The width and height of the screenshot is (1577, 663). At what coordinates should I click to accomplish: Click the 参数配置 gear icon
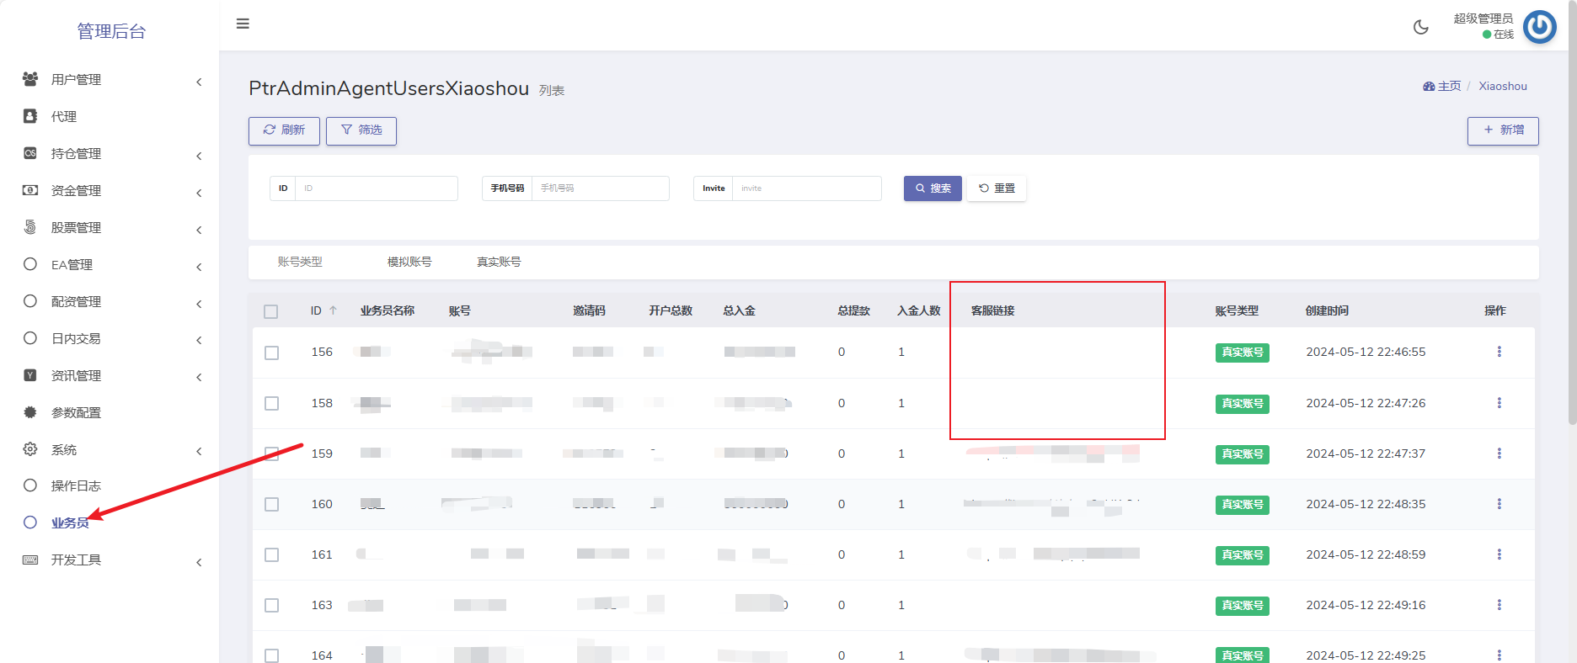point(30,412)
